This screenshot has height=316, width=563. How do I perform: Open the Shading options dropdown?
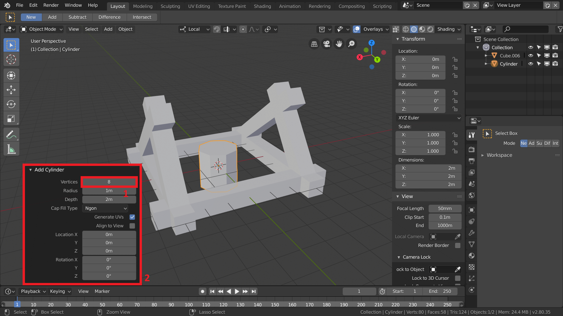tap(449, 29)
